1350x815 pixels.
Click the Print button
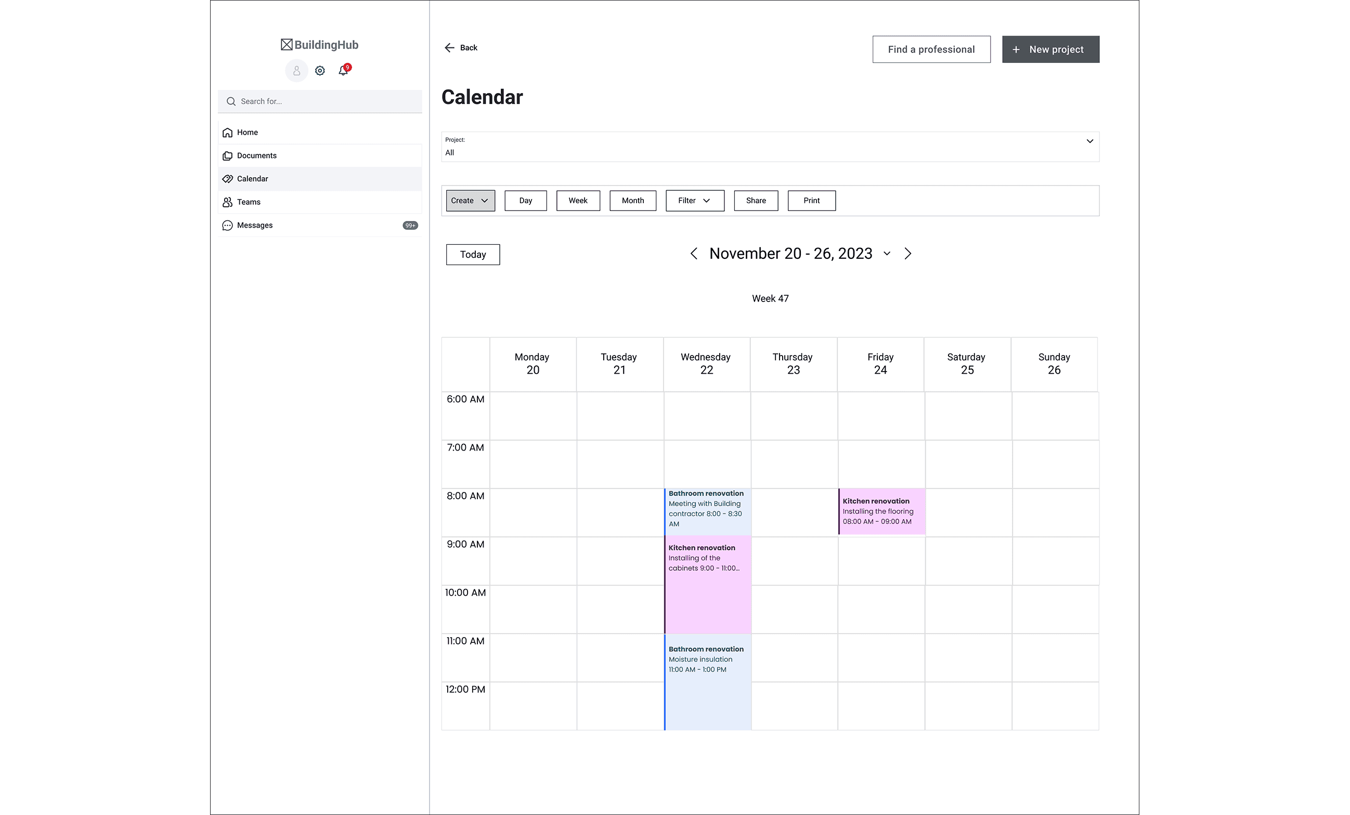click(812, 201)
